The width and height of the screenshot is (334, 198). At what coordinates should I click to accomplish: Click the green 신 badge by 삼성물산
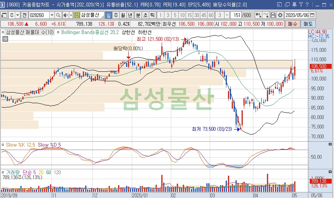76,15
